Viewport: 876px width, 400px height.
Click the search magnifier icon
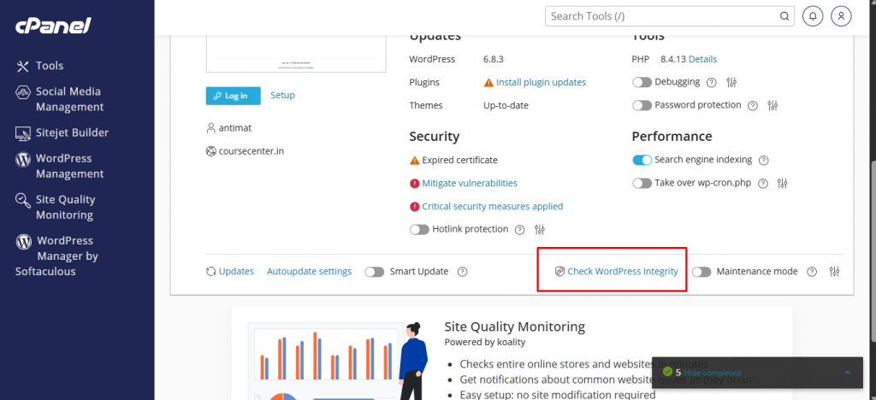point(784,16)
